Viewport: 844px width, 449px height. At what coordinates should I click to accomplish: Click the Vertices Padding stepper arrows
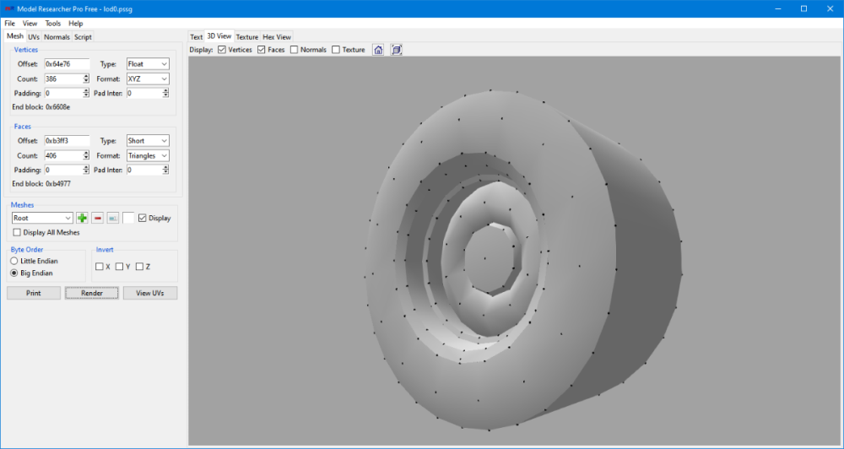[86, 93]
